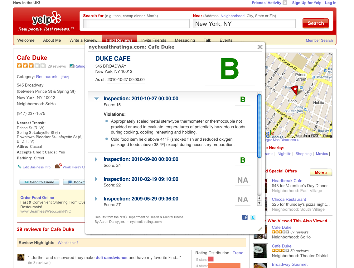Click the 5 stars rating distribution bar
This screenshot has height=268, width=354.
(x=211, y=259)
